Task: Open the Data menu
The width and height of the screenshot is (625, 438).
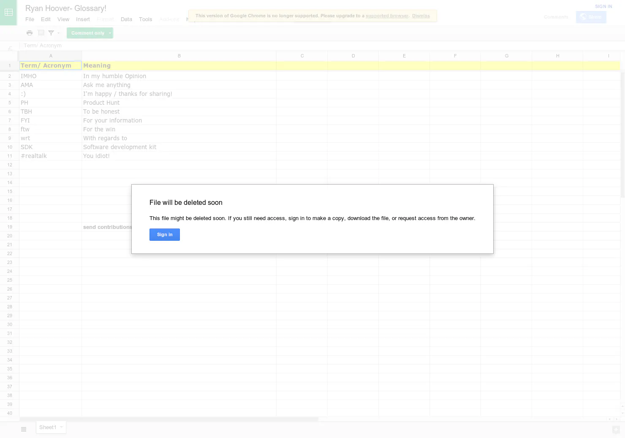Action: click(126, 19)
